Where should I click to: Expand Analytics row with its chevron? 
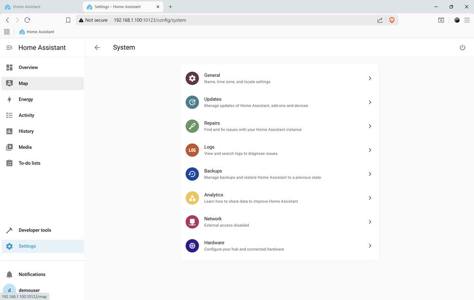click(x=370, y=198)
